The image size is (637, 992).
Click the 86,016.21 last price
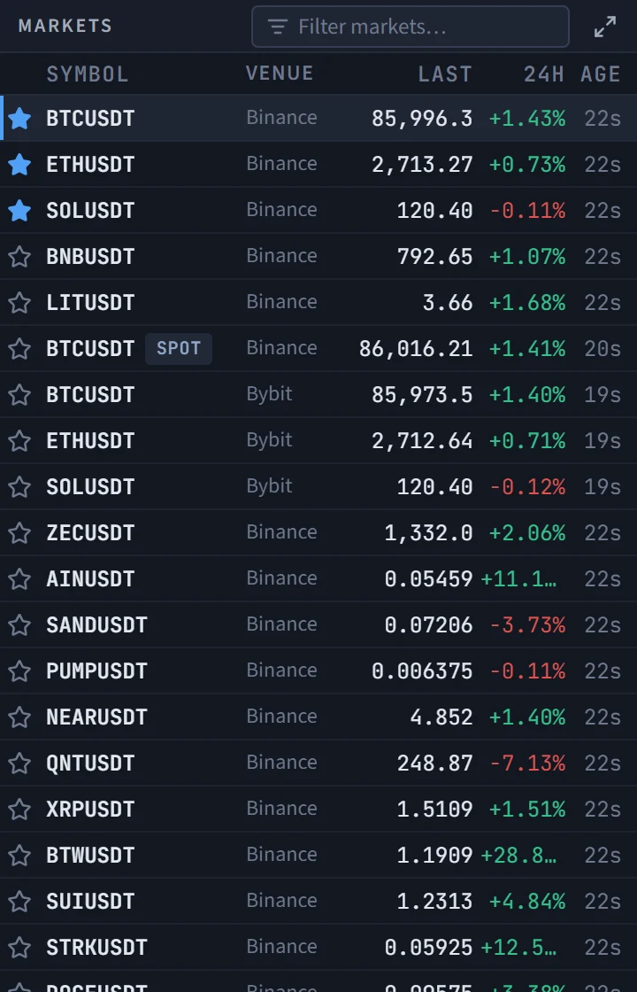pyautogui.click(x=416, y=349)
